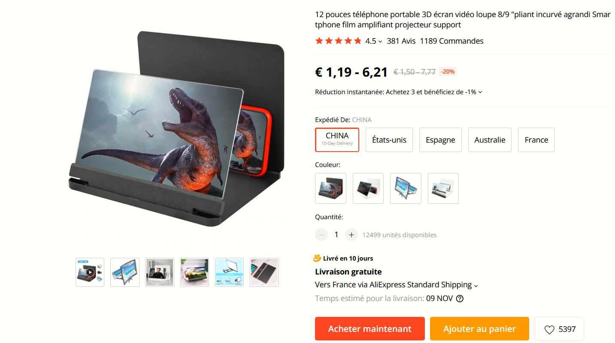Choose the first black-red color variant swatch

coord(330,188)
